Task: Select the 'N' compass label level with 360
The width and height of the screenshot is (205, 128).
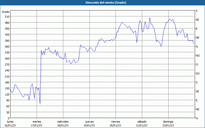Action: [x=197, y=47]
